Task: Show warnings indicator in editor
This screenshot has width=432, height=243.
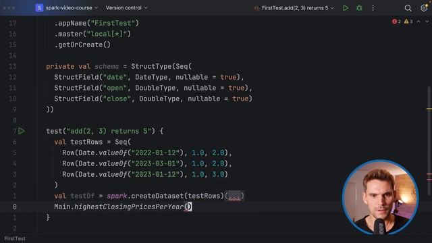Action: (x=408, y=22)
